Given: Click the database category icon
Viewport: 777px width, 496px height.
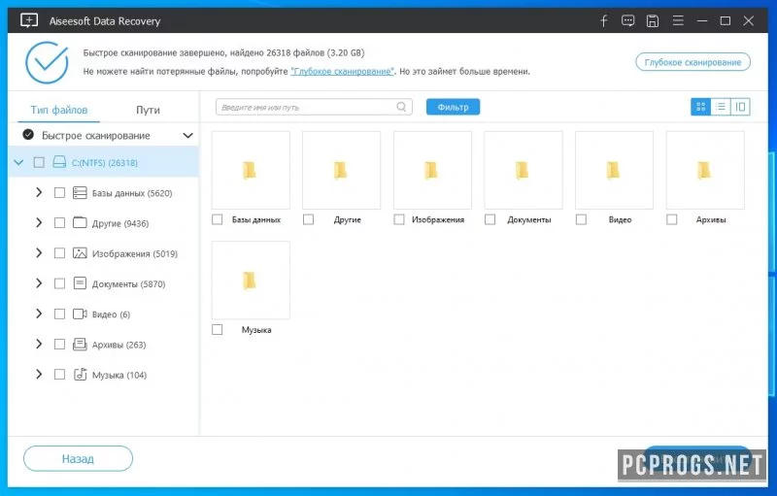Looking at the screenshot, I should [80, 192].
